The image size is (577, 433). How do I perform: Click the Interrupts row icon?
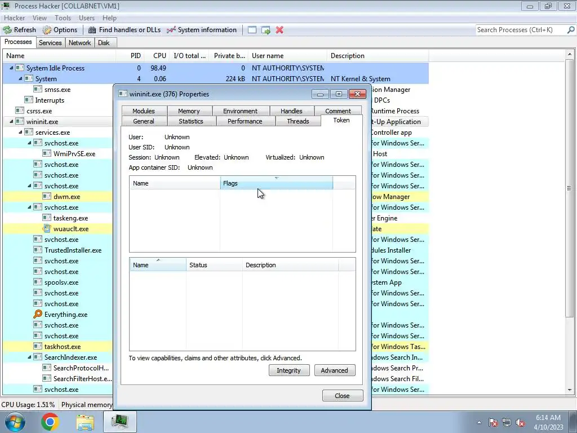[29, 100]
